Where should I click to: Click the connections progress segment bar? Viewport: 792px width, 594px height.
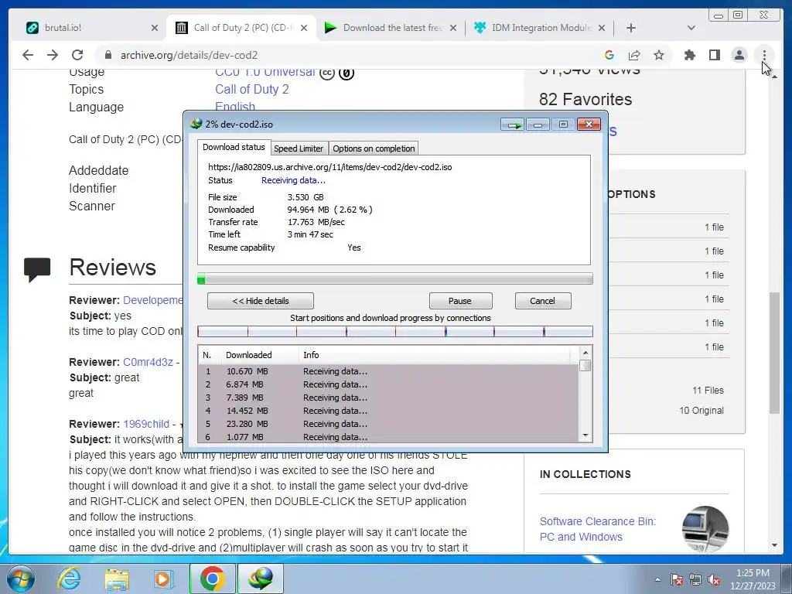pyautogui.click(x=395, y=331)
